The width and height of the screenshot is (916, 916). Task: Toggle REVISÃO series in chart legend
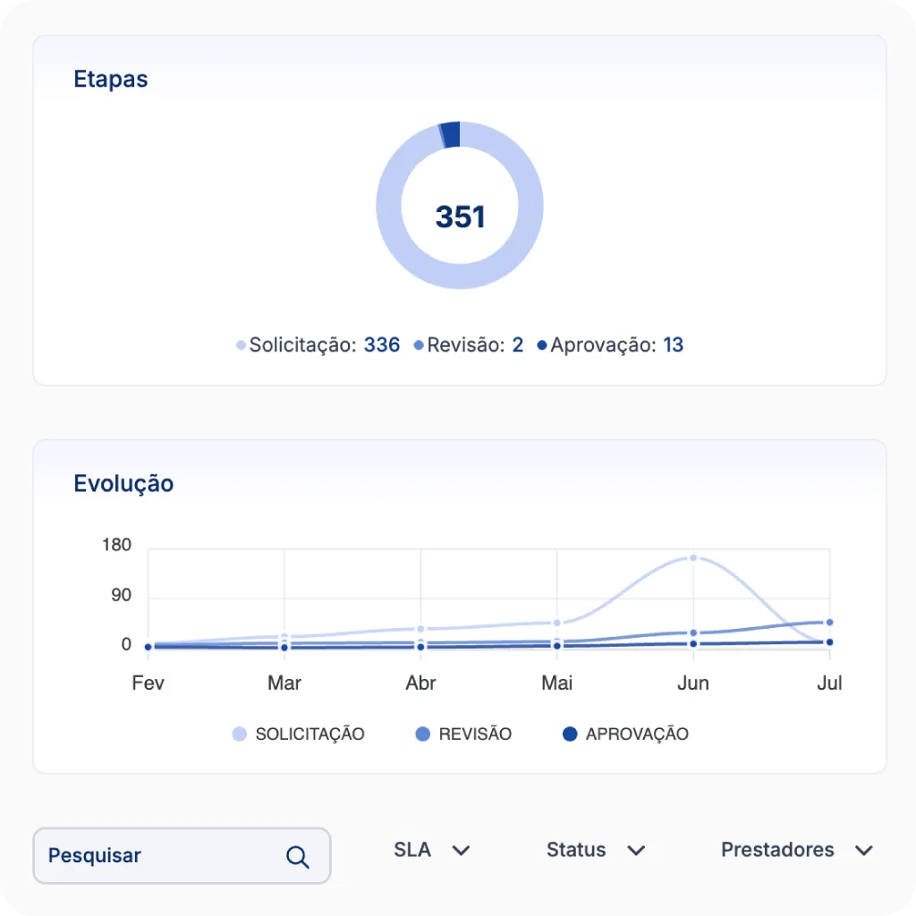pyautogui.click(x=463, y=734)
